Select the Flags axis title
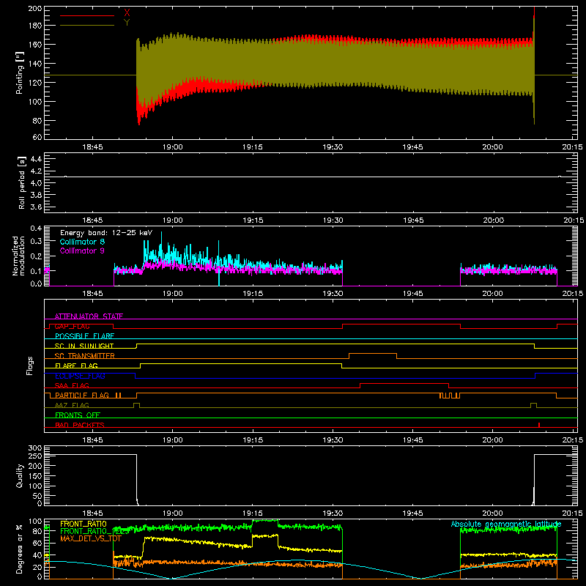 [x=29, y=366]
